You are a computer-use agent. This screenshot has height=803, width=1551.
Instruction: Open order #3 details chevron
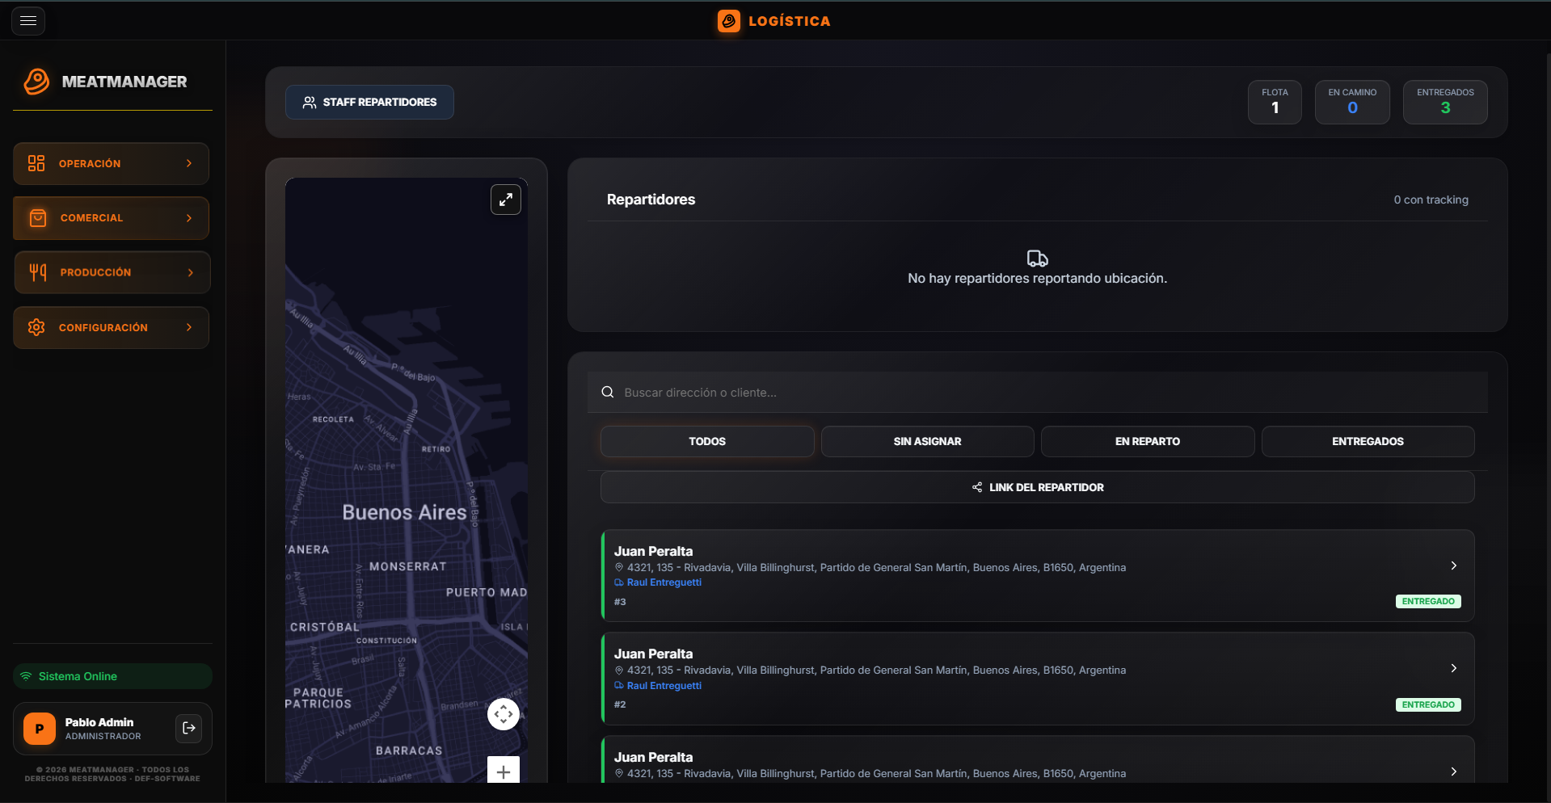tap(1453, 565)
